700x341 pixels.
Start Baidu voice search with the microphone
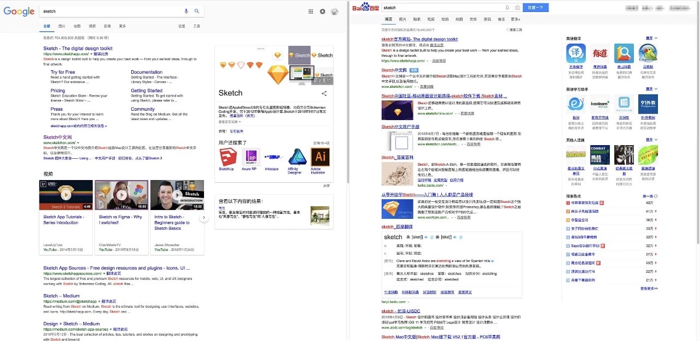pos(507,8)
